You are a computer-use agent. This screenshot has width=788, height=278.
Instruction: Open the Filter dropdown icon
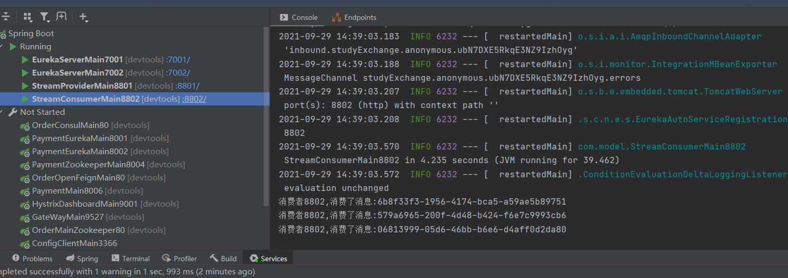point(45,17)
